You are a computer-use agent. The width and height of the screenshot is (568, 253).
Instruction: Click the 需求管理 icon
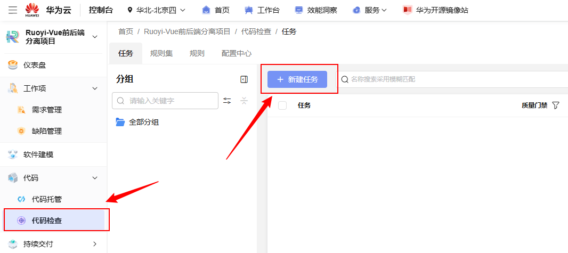[x=21, y=110]
